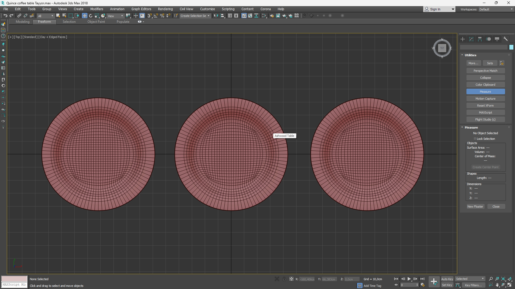Click the object name field in command panel
The image size is (515, 289).
484,47
